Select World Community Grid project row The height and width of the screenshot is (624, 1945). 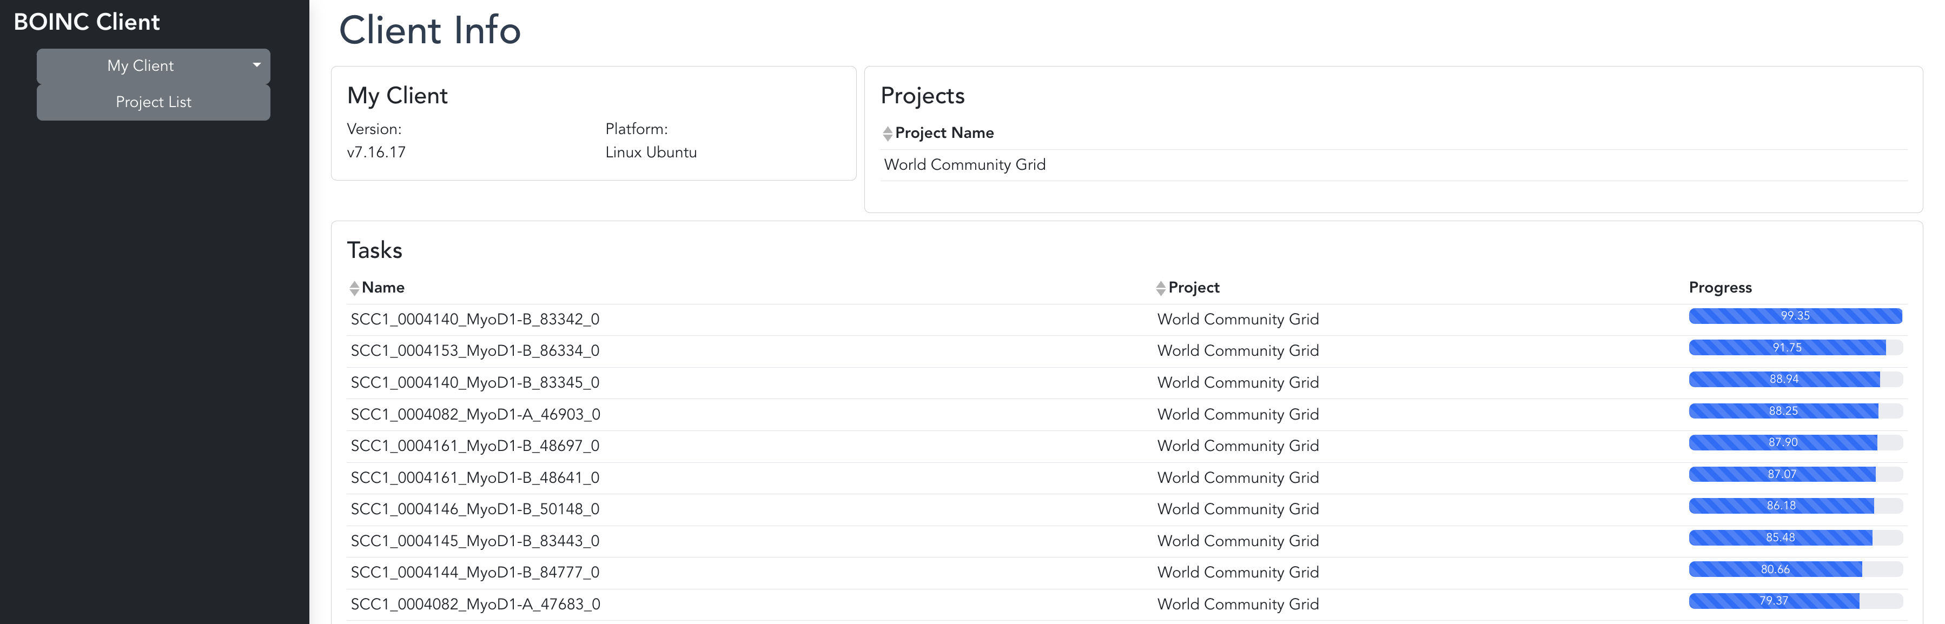[964, 164]
